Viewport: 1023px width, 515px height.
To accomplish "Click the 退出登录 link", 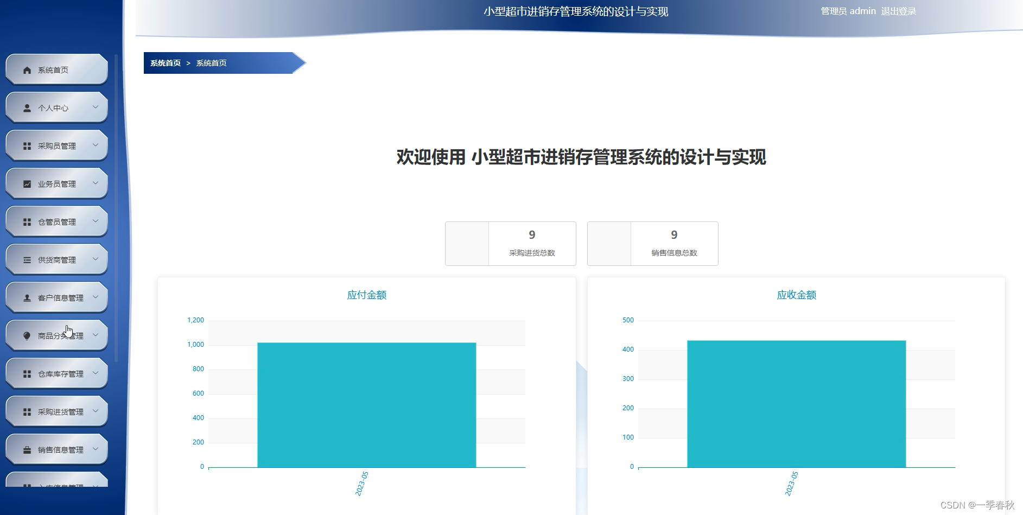I will click(x=898, y=10).
